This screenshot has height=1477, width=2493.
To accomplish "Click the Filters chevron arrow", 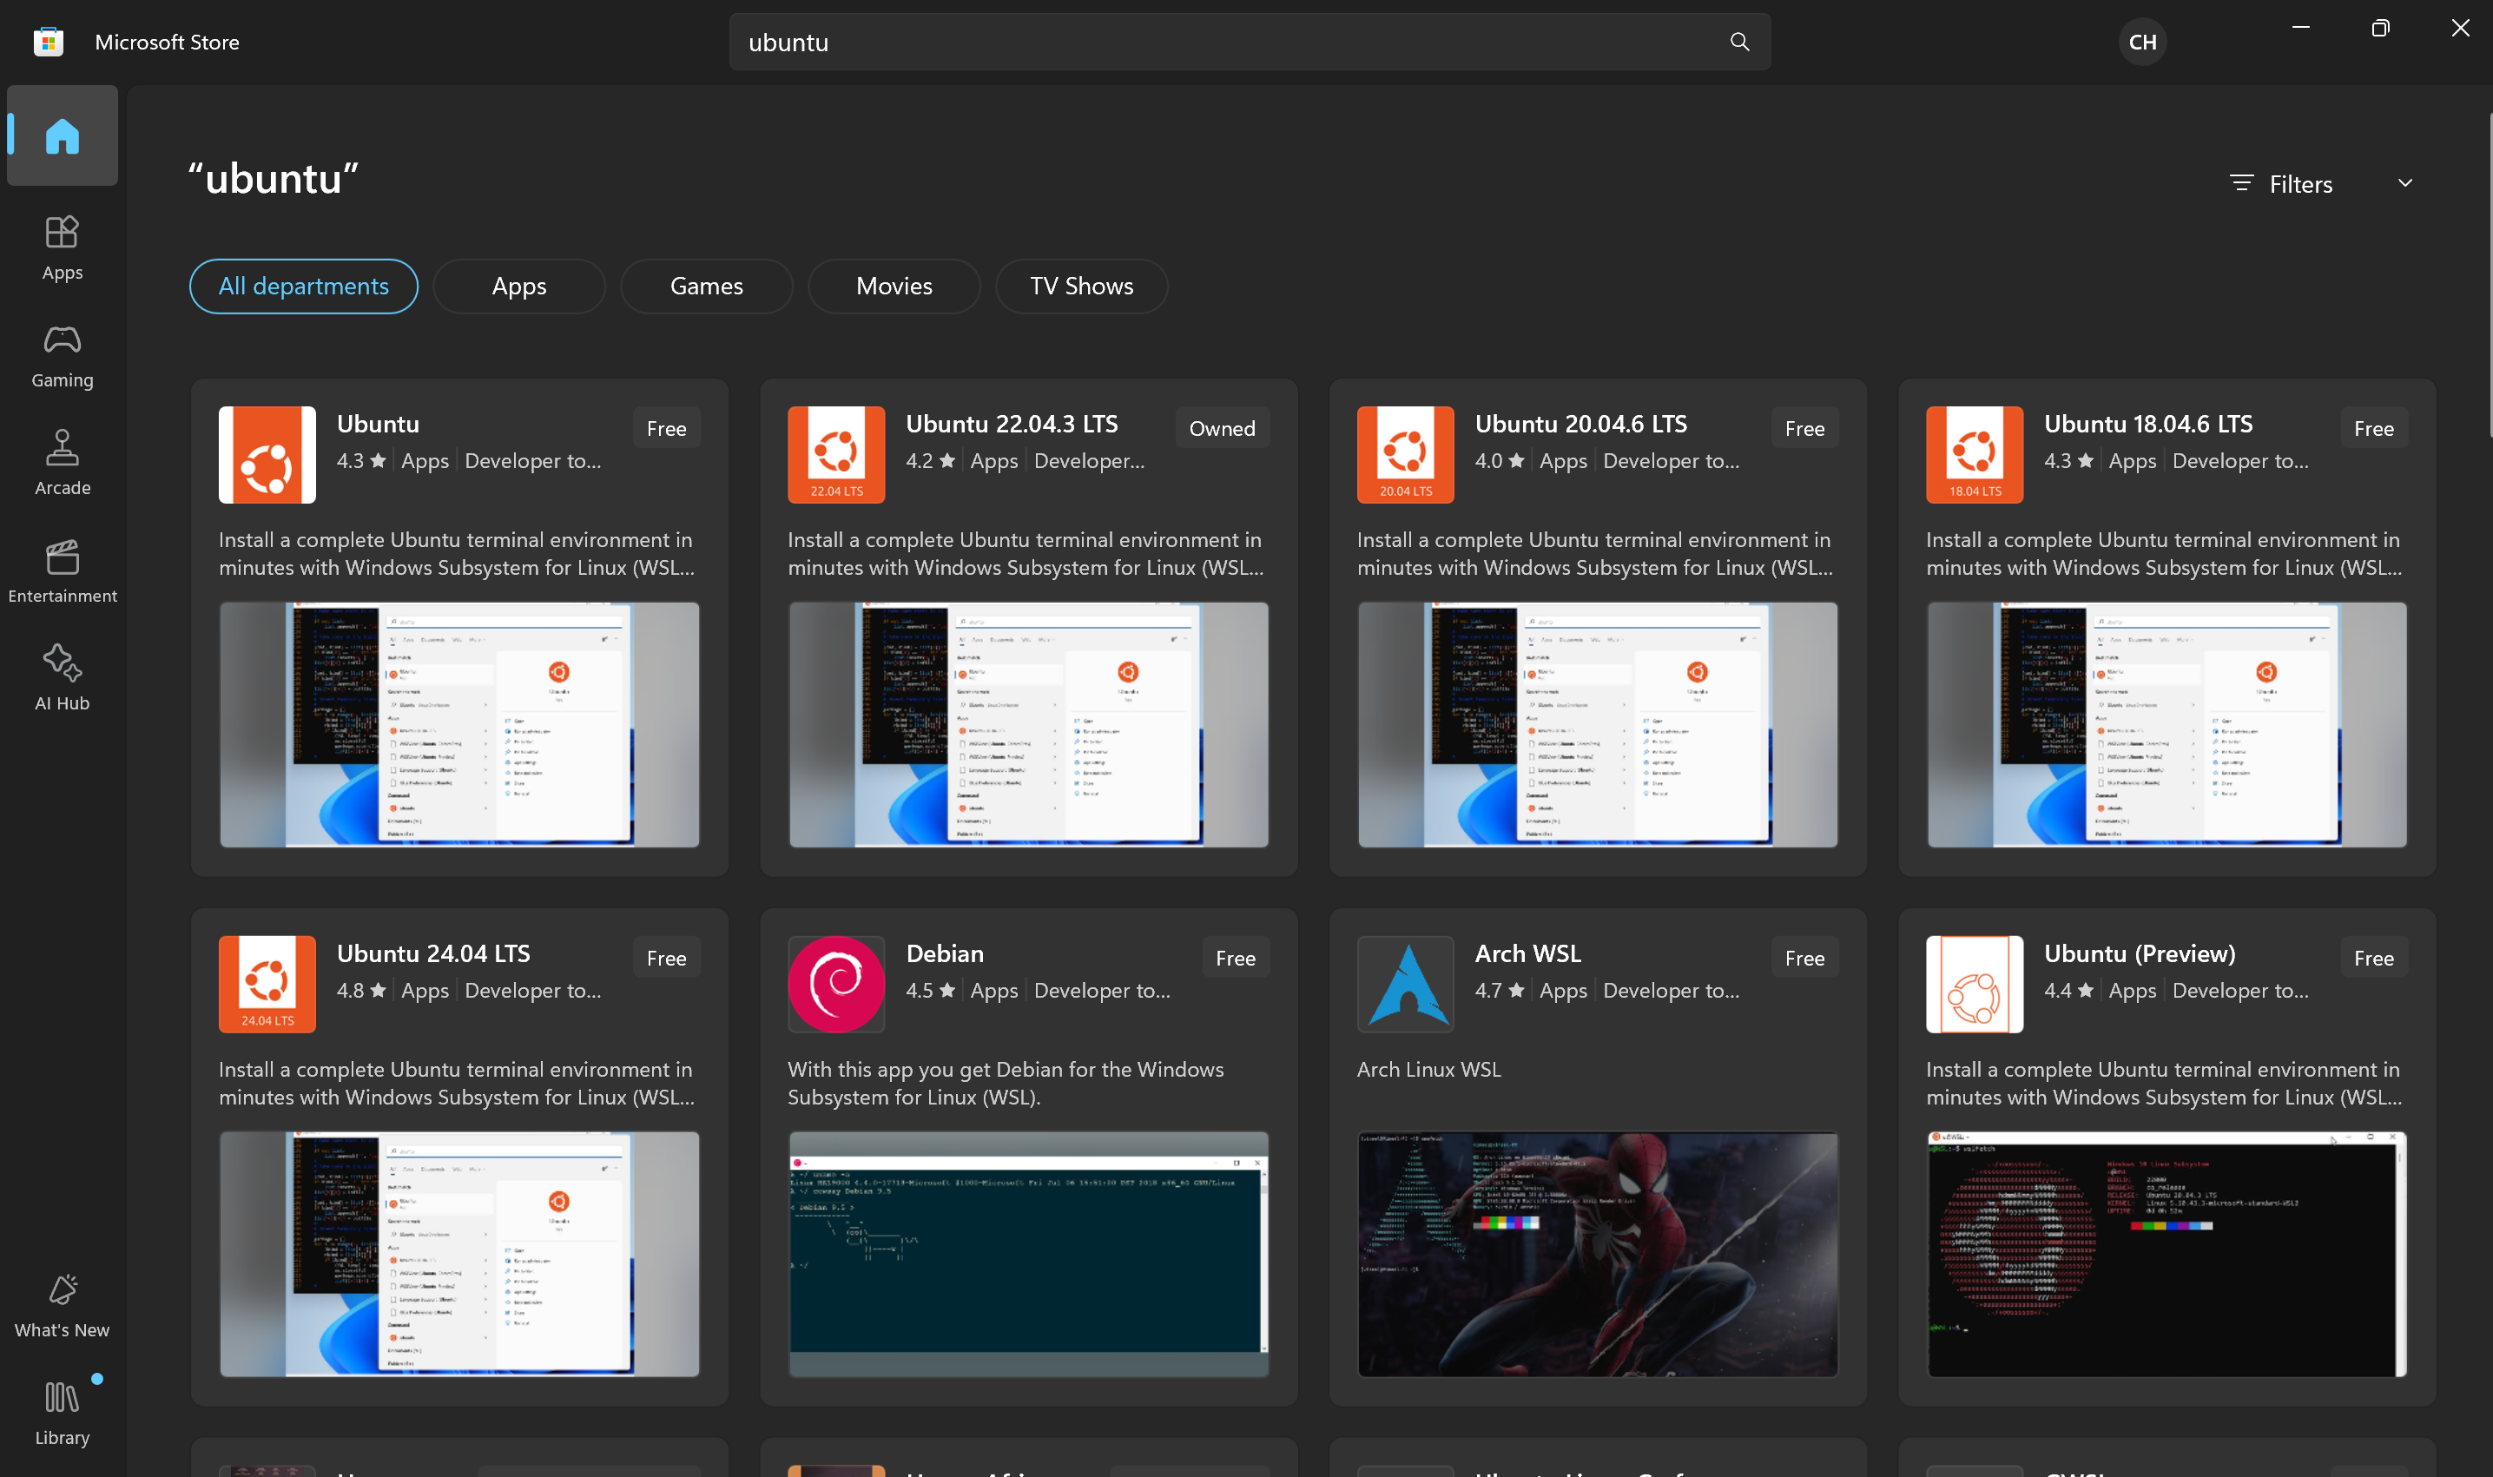I will 2404,183.
